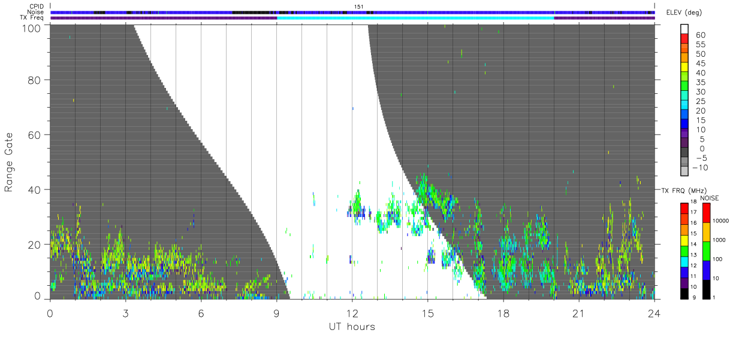736x339 pixels.
Task: Select the red top segment of NOISE colorbar
Action: tap(705, 213)
